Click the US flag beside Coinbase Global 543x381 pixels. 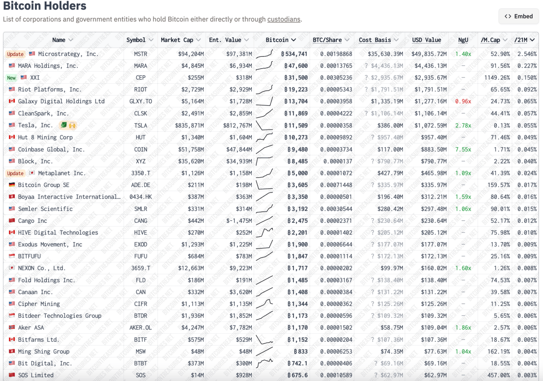click(12, 149)
